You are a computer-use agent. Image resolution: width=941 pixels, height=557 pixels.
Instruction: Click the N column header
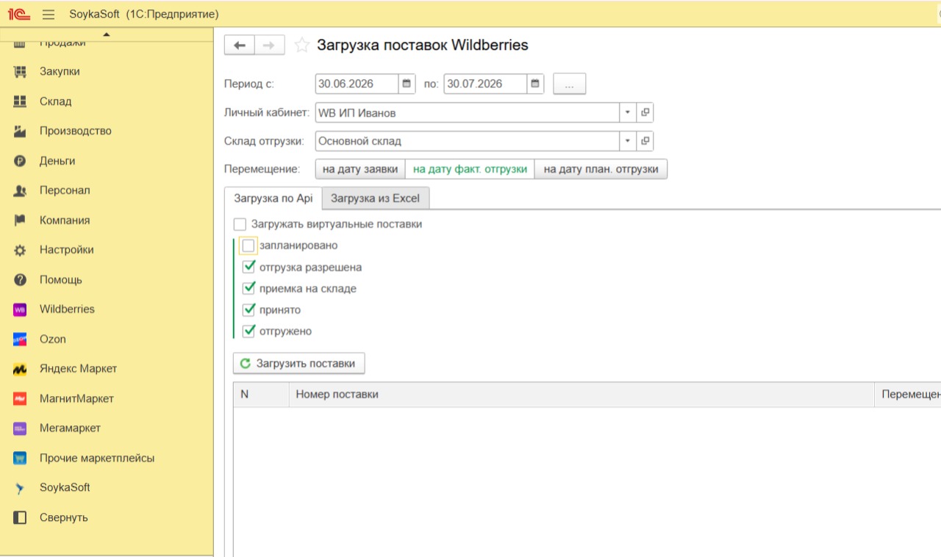tap(261, 395)
